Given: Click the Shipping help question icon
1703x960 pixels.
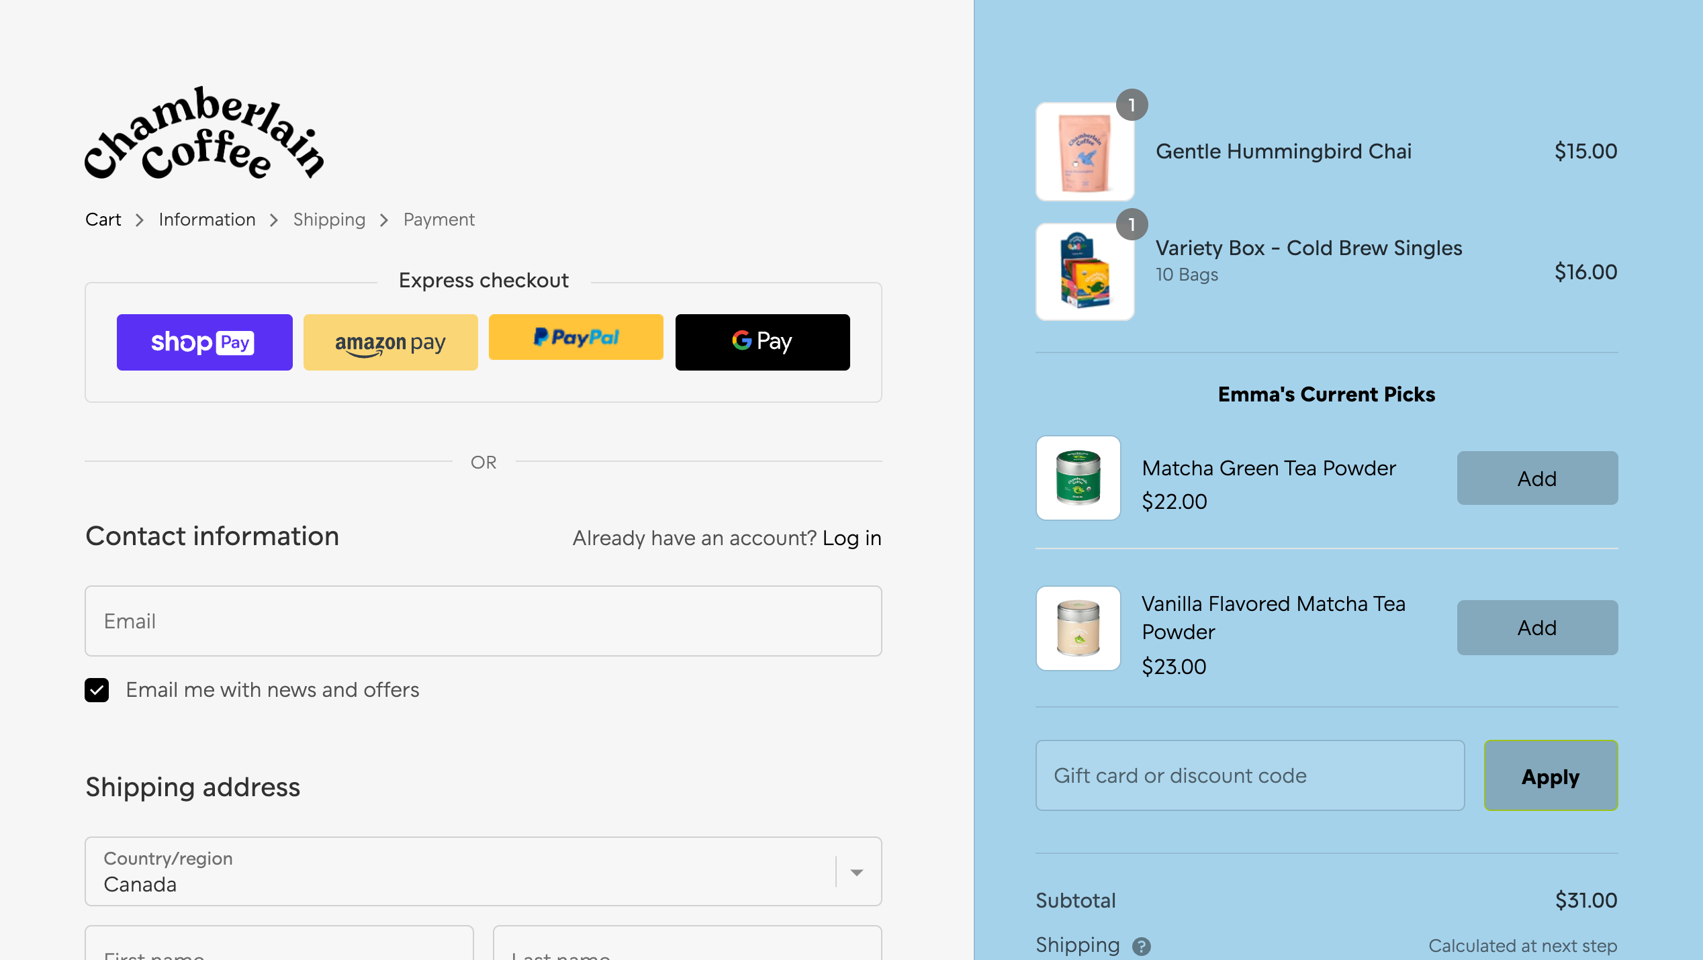Looking at the screenshot, I should (1142, 947).
